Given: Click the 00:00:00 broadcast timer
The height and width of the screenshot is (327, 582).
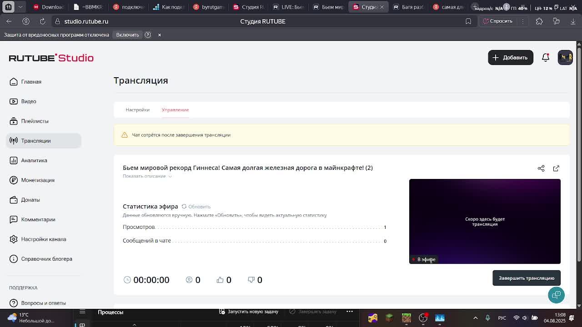Looking at the screenshot, I should pyautogui.click(x=151, y=280).
